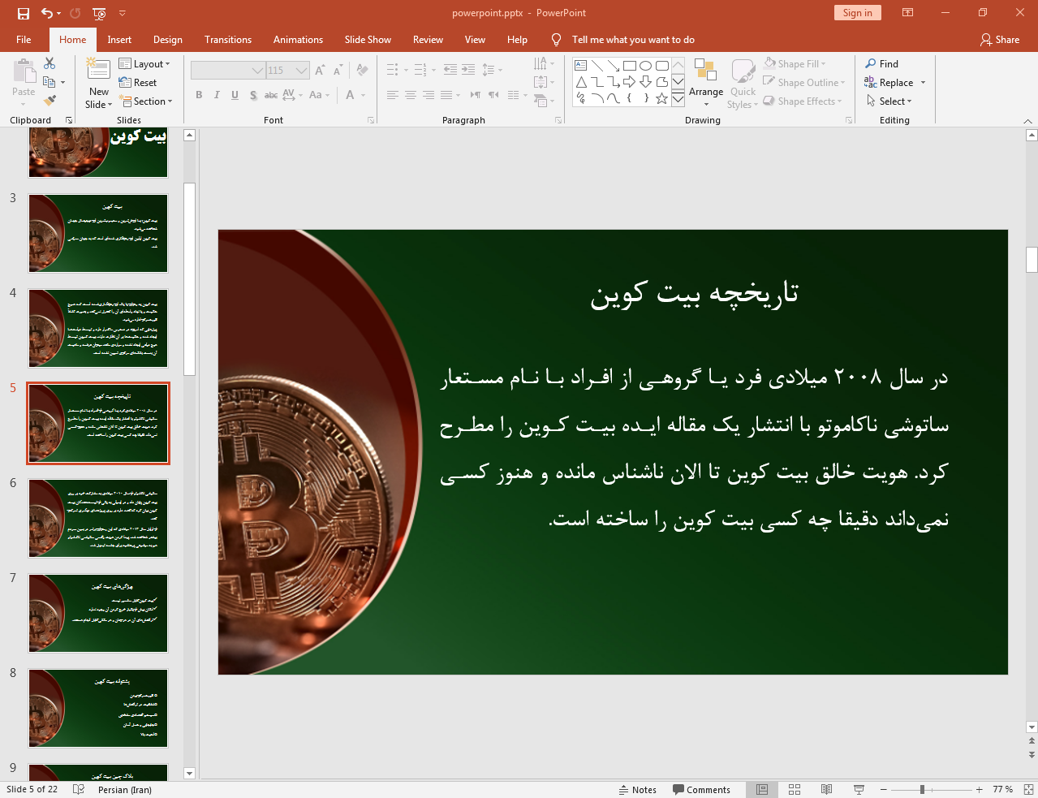Zoom in with the plus button

point(980,789)
